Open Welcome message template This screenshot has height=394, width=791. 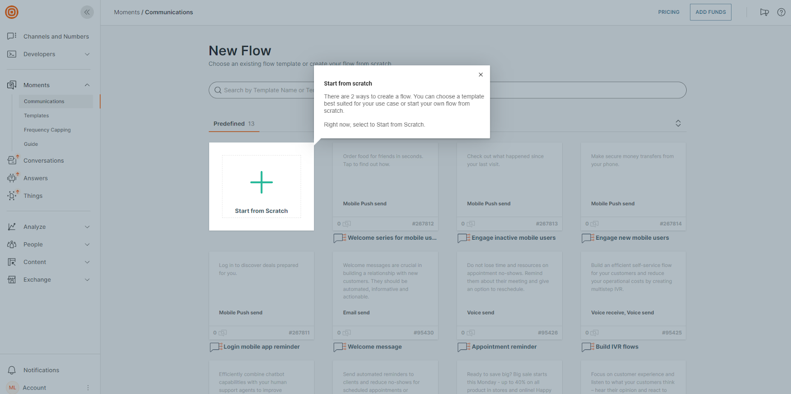pyautogui.click(x=375, y=347)
